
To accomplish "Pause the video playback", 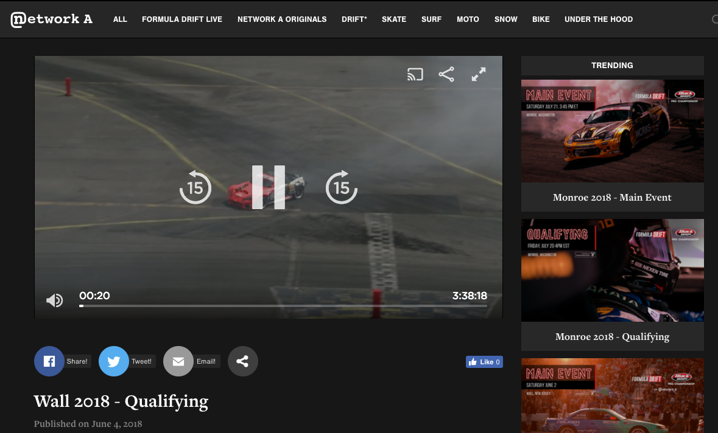I will point(269,187).
